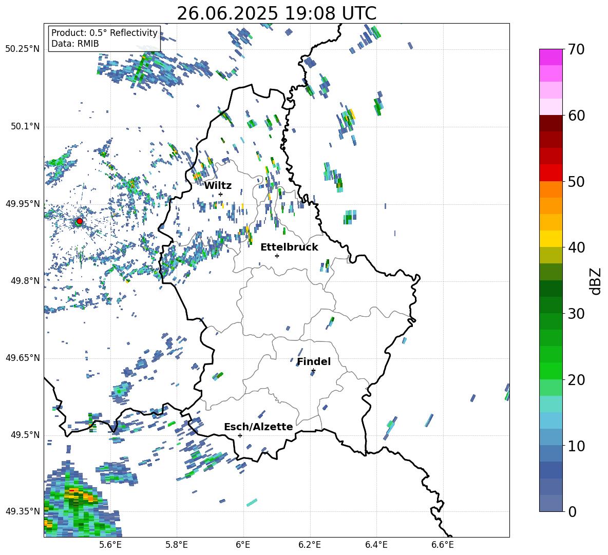Click the 50.25°N latitude tick label
Viewport: 608px width, 555px height.
pyautogui.click(x=23, y=49)
